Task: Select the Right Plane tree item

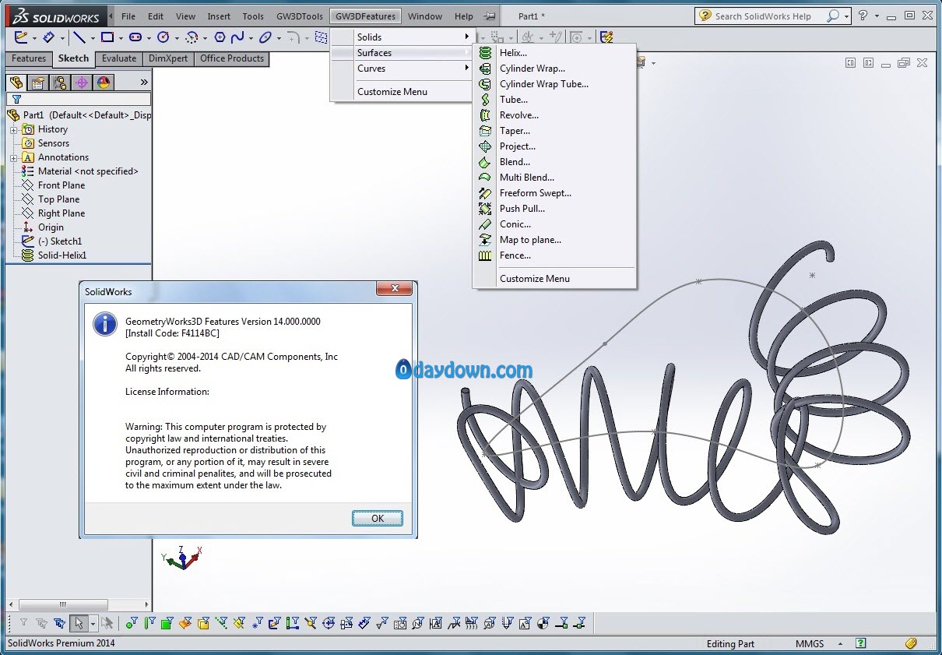Action: coord(62,213)
